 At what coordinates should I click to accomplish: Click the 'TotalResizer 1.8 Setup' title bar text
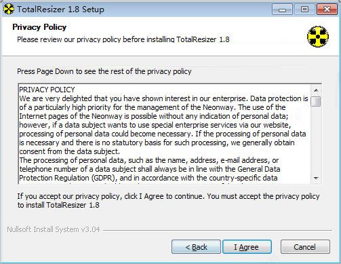tap(60, 10)
